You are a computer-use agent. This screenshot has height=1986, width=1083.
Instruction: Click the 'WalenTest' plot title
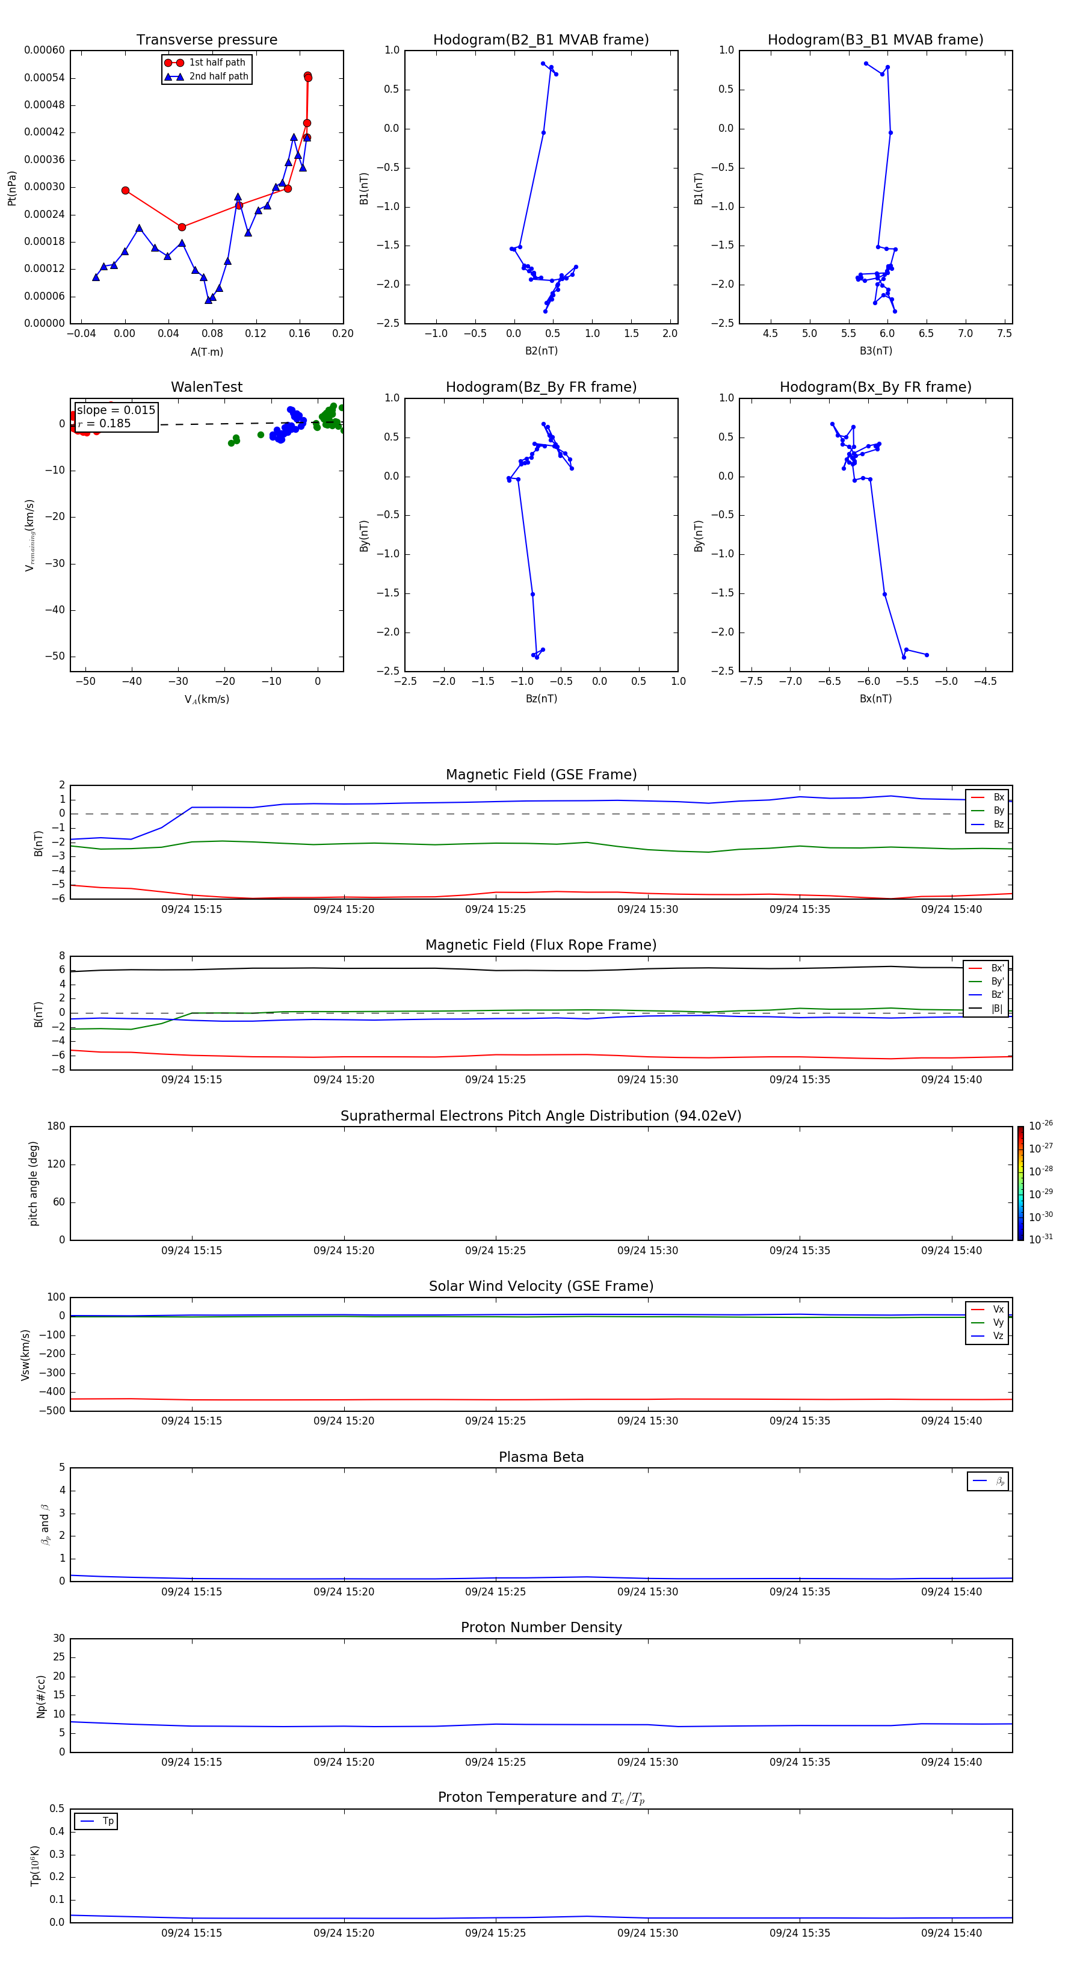click(x=206, y=387)
